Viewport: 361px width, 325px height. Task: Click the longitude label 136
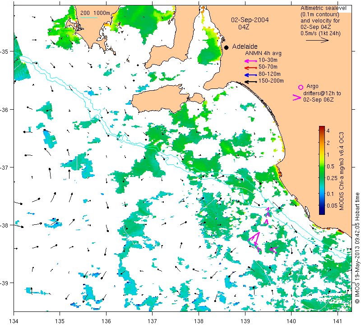point(106,320)
